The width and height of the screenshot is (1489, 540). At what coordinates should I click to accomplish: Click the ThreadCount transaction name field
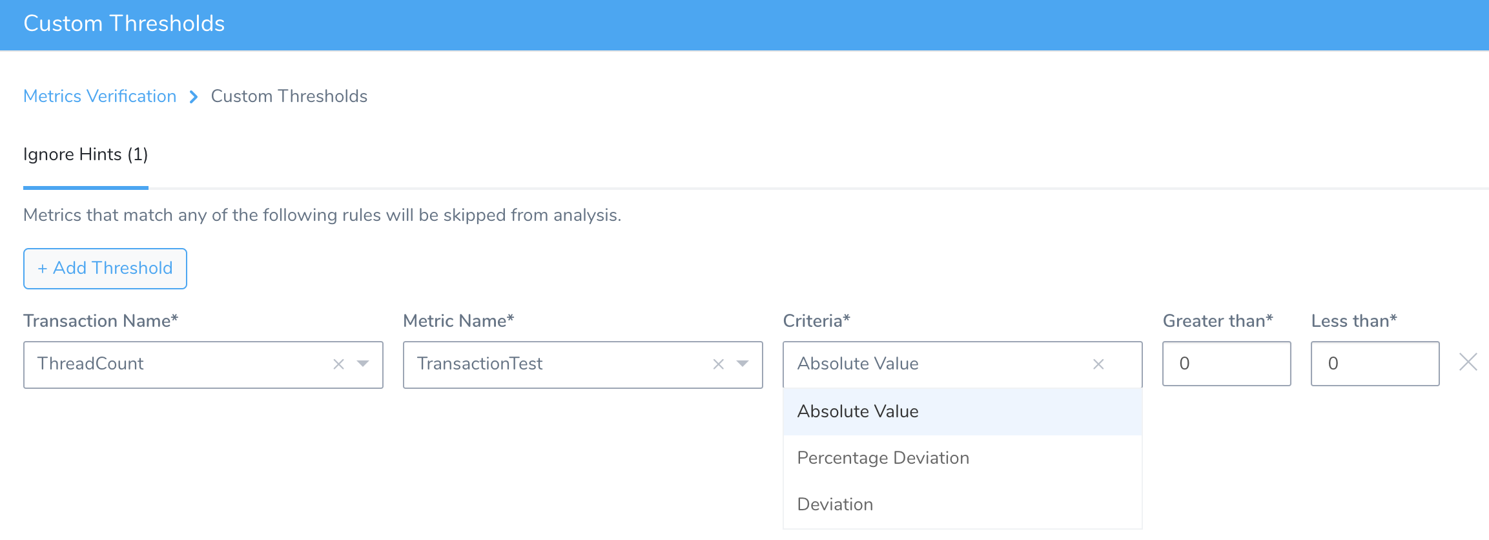203,365
